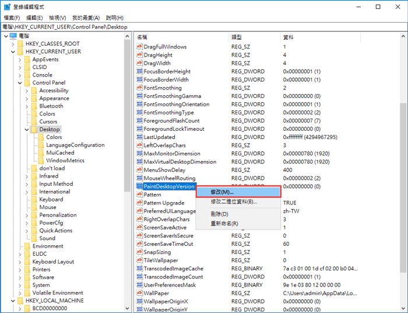Click the folder icon of Control Panel key
The width and height of the screenshot is (408, 313).
(27, 82)
